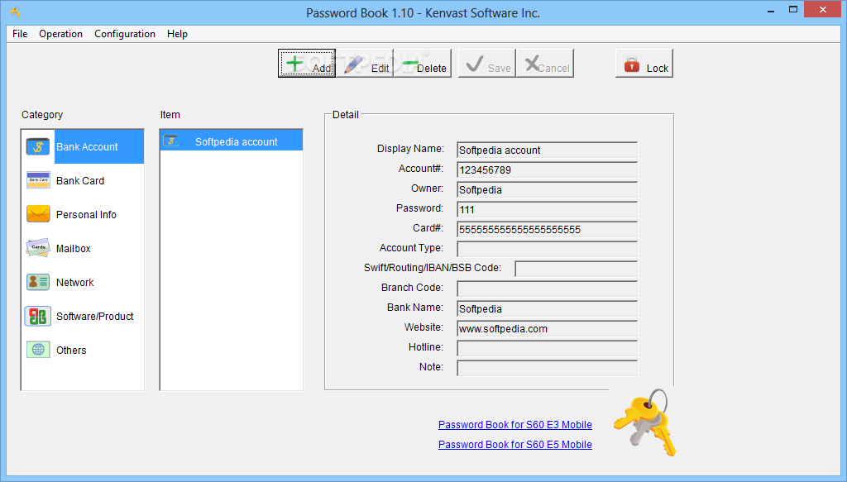This screenshot has width=847, height=482.
Task: Click the golden keys image
Action: click(645, 422)
